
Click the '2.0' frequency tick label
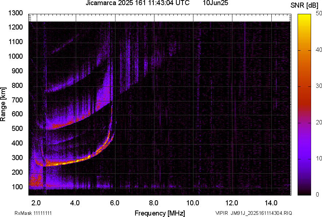(x=36, y=203)
